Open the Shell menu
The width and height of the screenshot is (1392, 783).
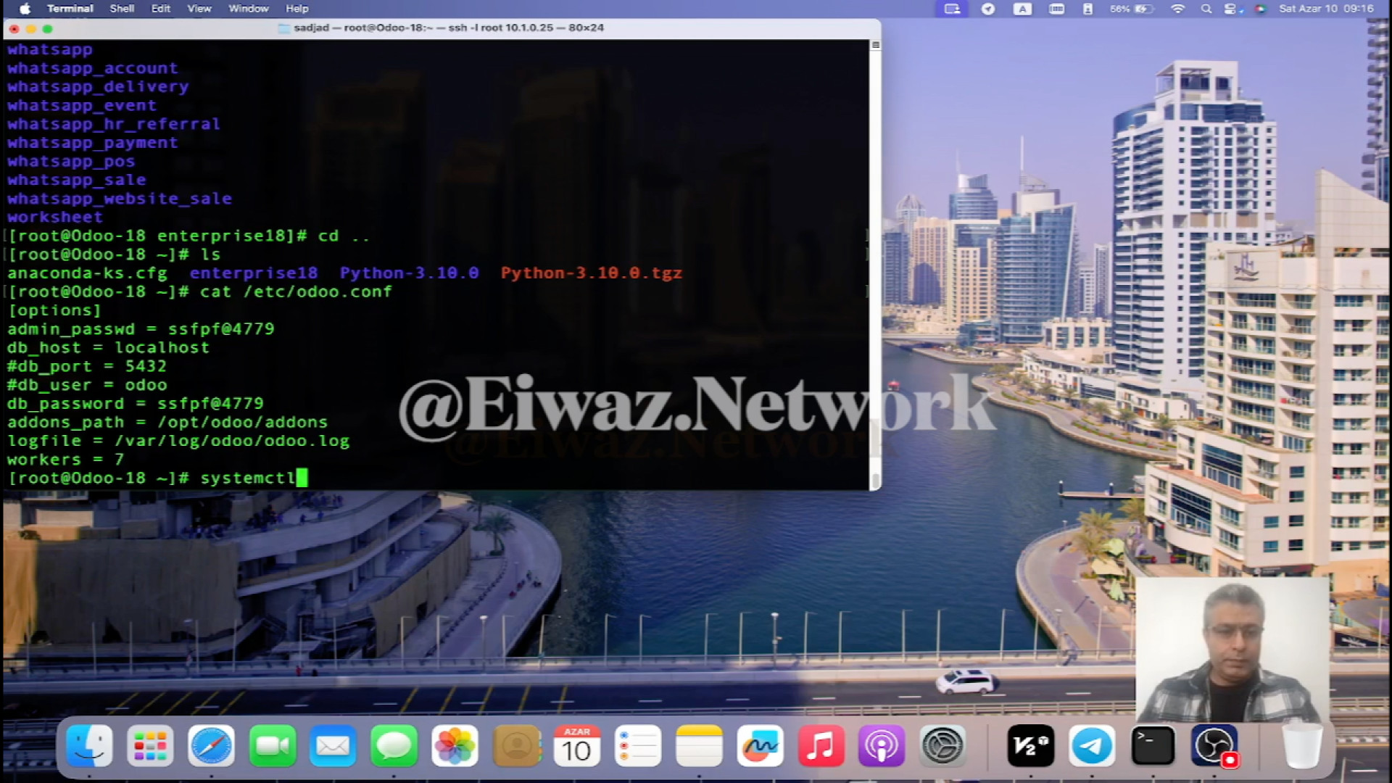122,9
